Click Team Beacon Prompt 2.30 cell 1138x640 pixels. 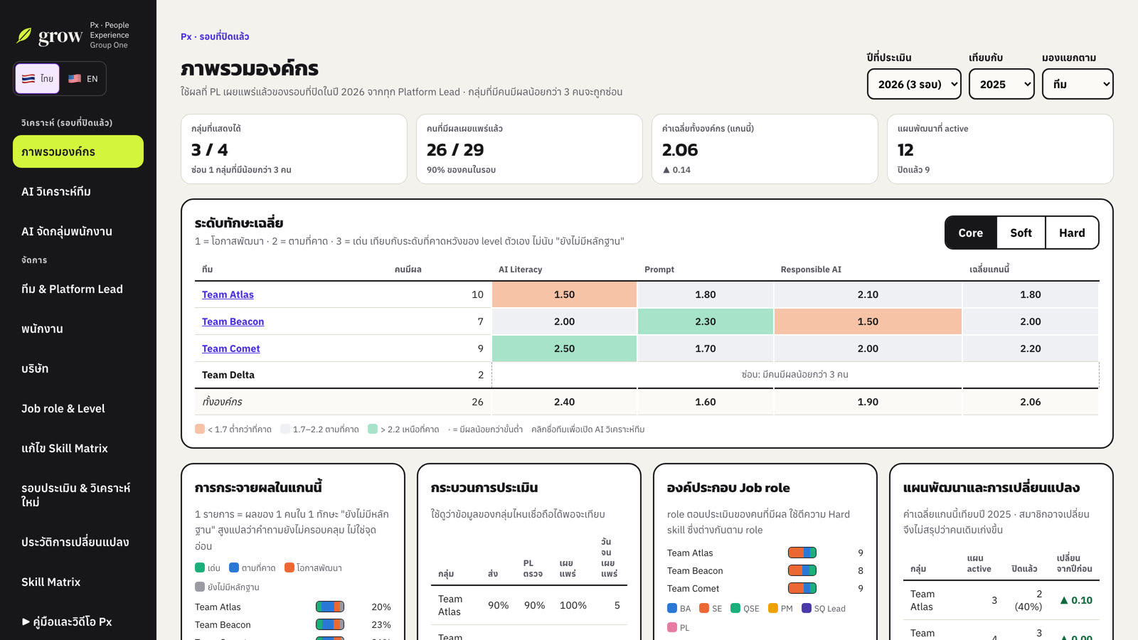(x=706, y=321)
